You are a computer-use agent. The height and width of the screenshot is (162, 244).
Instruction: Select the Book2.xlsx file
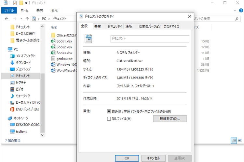pyautogui.click(x=61, y=47)
